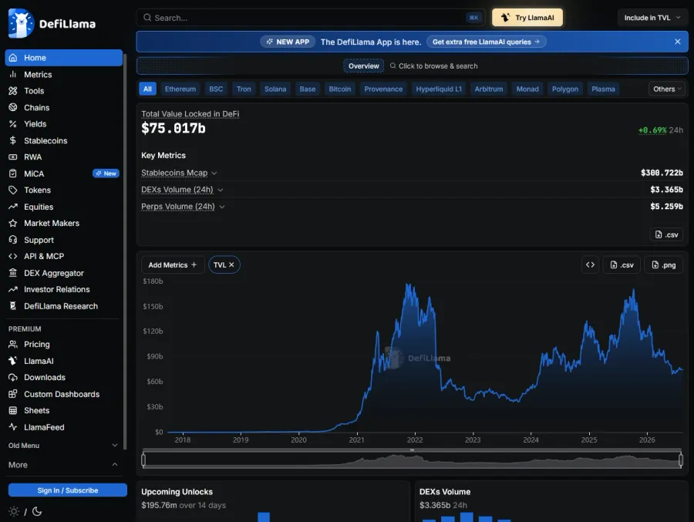This screenshot has height=522, width=694.
Task: Filter by Ethereum chain
Action: coord(180,89)
